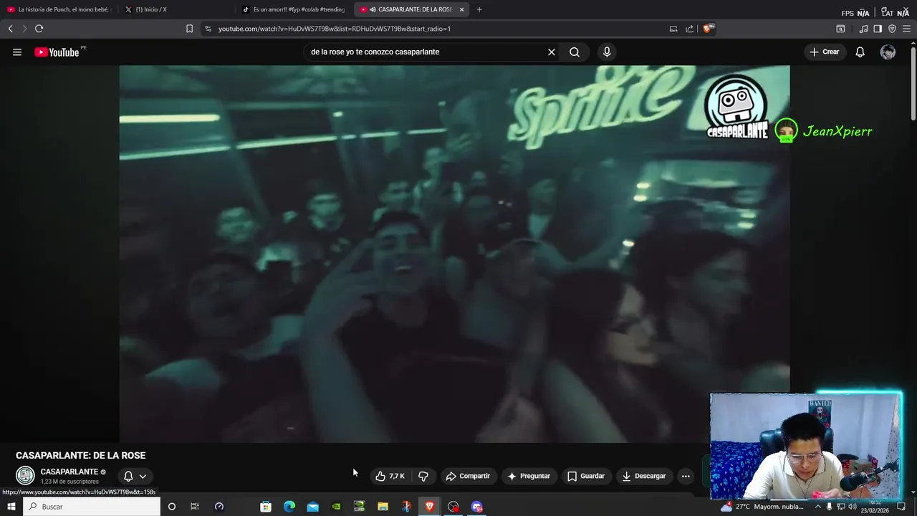The image size is (917, 516).
Task: Toggle the browser sidebar panel
Action: (x=878, y=29)
